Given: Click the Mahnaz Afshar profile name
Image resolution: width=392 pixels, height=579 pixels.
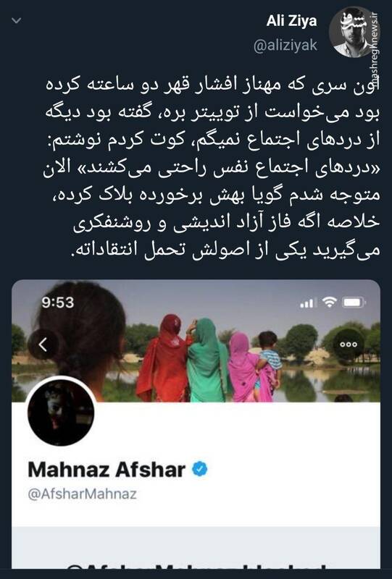Looking at the screenshot, I should point(107,469).
